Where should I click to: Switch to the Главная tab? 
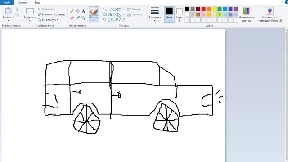pos(22,3)
